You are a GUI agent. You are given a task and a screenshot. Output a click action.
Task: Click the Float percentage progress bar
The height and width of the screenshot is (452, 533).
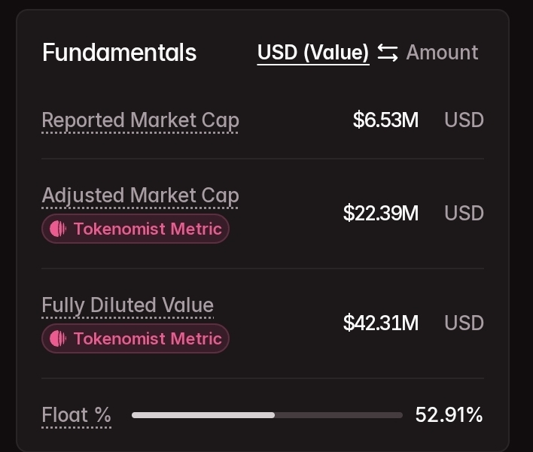pos(266,414)
